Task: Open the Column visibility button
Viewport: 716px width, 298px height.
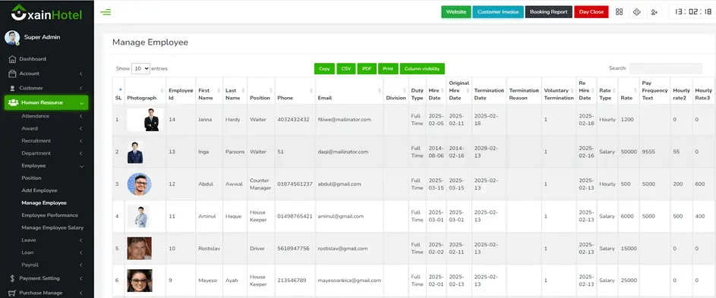Action: coord(422,68)
